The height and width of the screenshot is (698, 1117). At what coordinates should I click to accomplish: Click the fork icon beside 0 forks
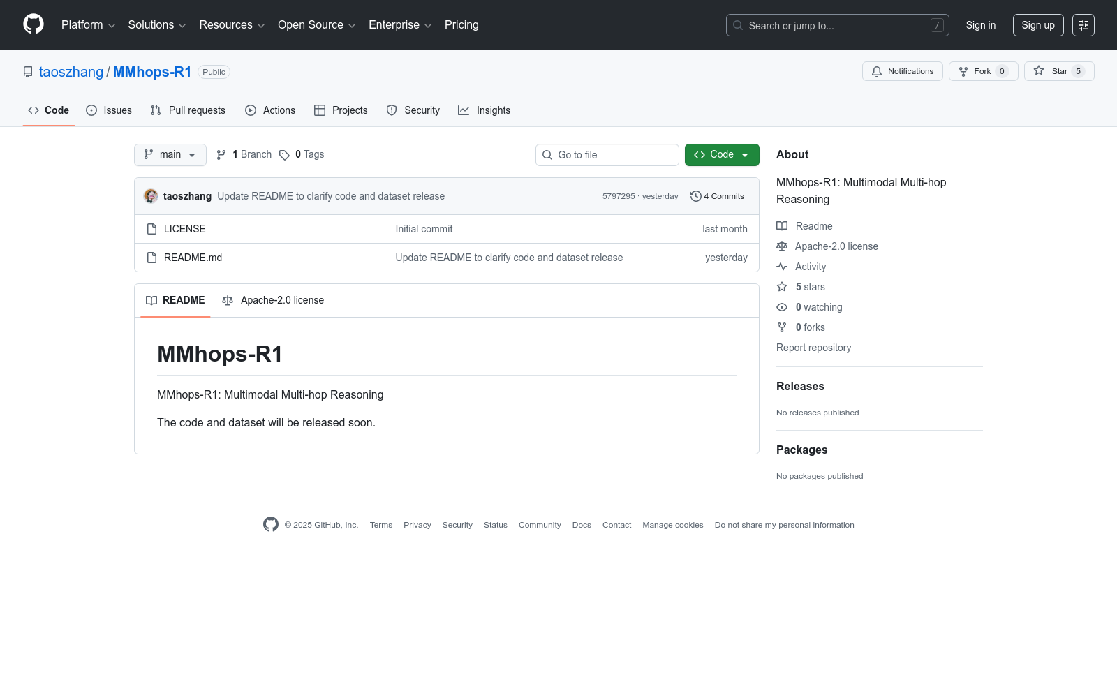click(x=782, y=327)
